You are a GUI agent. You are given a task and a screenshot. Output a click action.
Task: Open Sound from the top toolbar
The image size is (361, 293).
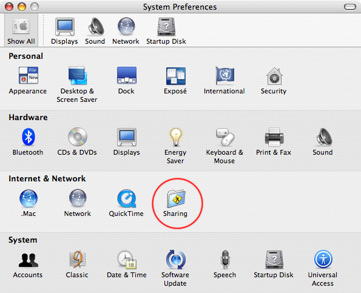[95, 31]
